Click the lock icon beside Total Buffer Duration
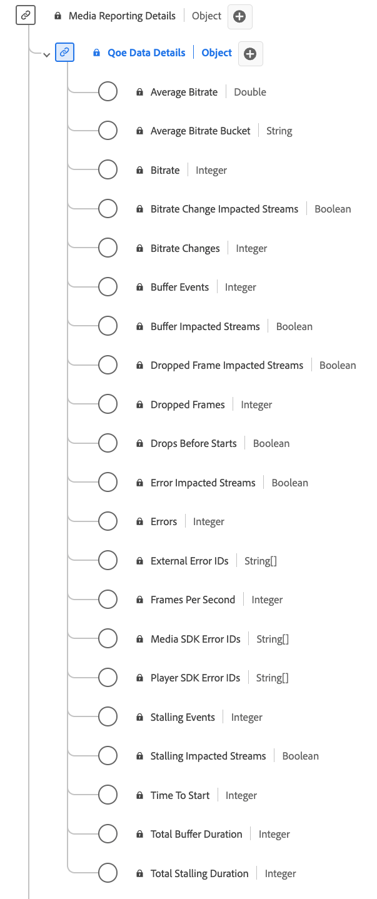 click(139, 833)
